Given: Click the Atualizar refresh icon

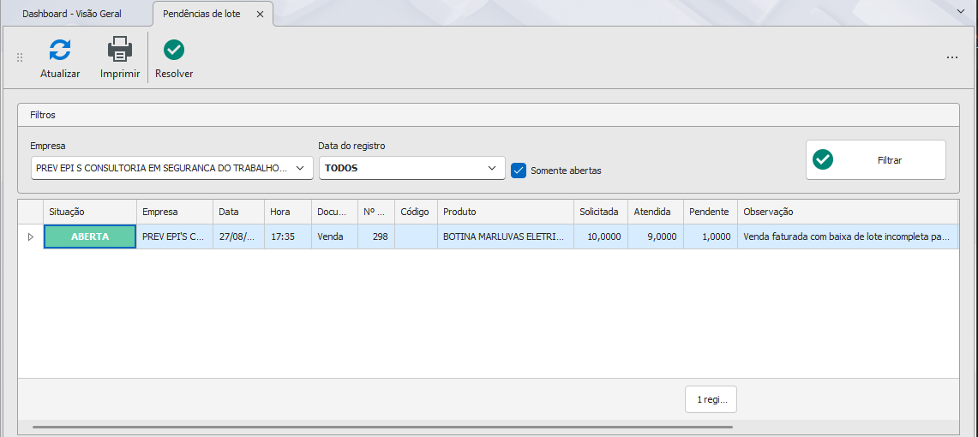Looking at the screenshot, I should tap(61, 50).
